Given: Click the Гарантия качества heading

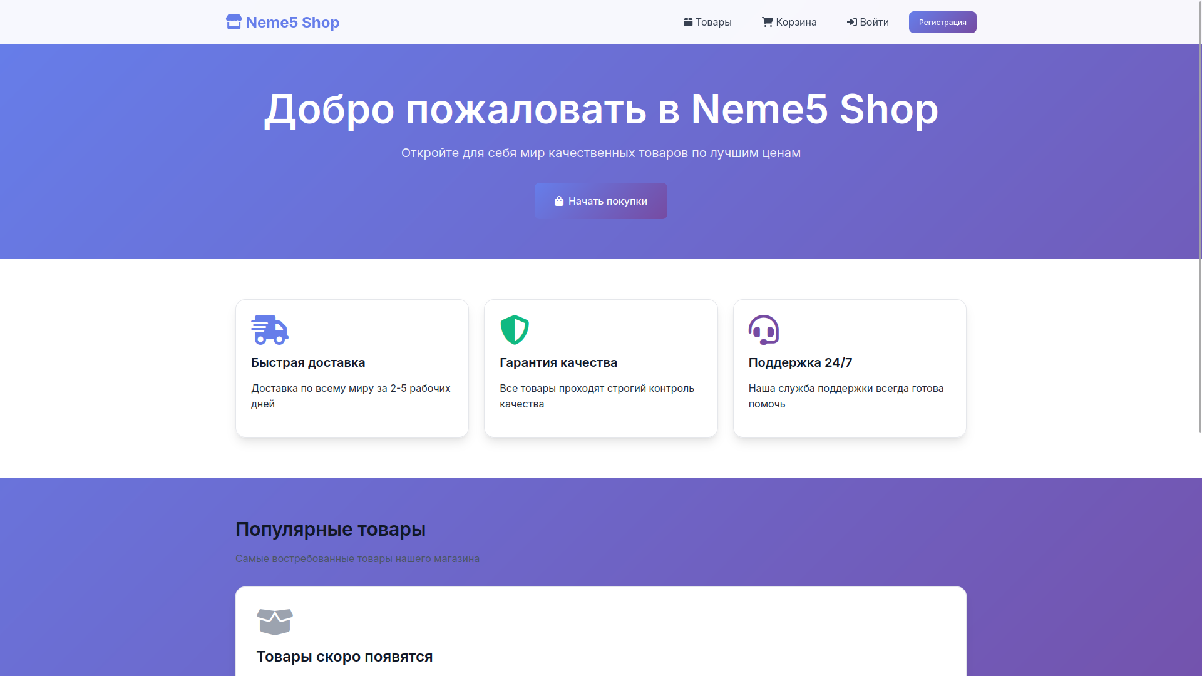Looking at the screenshot, I should click(558, 362).
